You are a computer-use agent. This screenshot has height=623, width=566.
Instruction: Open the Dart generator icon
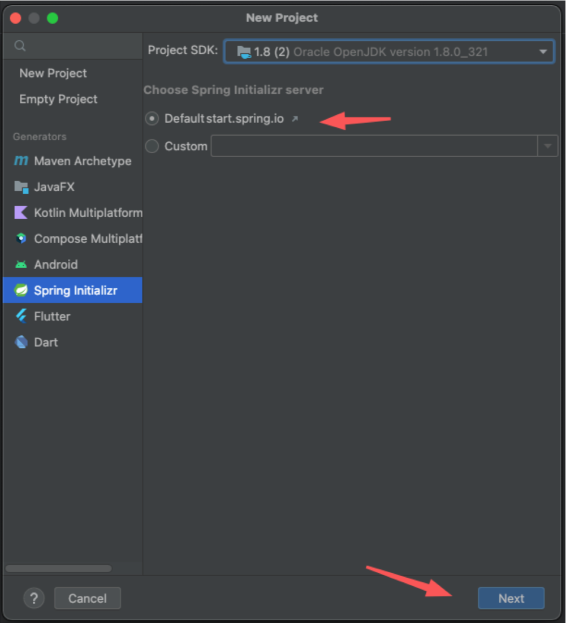click(20, 342)
